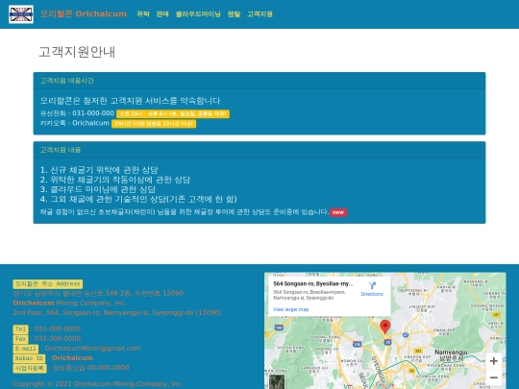The height and width of the screenshot is (389, 519).
Task: Click list item 2 작동이상에 관한 상담
Action: tap(115, 180)
